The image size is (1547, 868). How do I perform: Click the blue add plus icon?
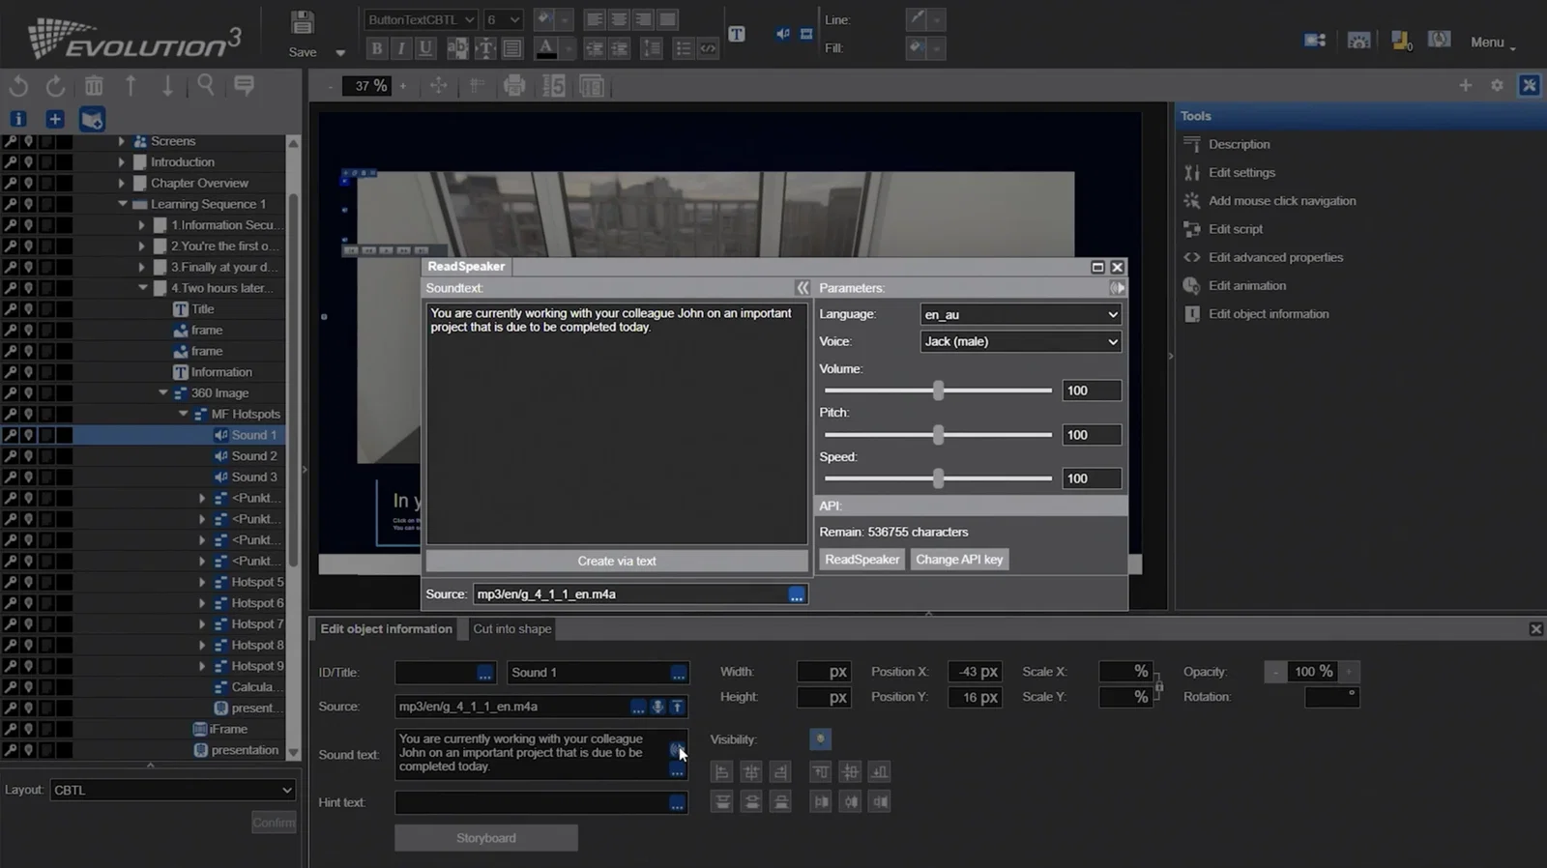(55, 119)
